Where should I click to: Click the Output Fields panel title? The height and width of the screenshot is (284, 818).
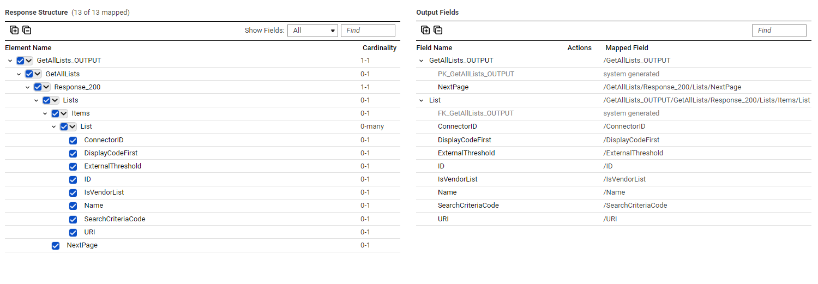click(437, 12)
